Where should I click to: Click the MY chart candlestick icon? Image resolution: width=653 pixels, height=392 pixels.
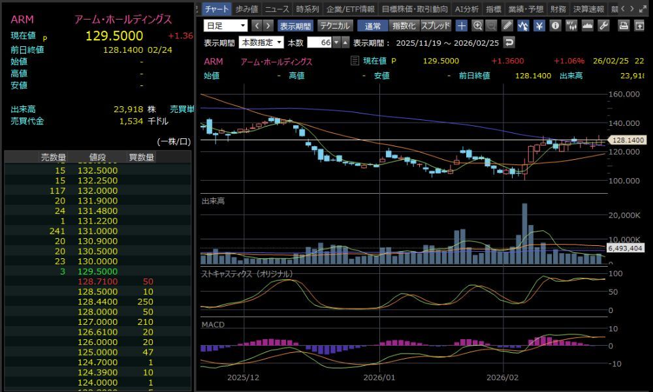pos(571,26)
